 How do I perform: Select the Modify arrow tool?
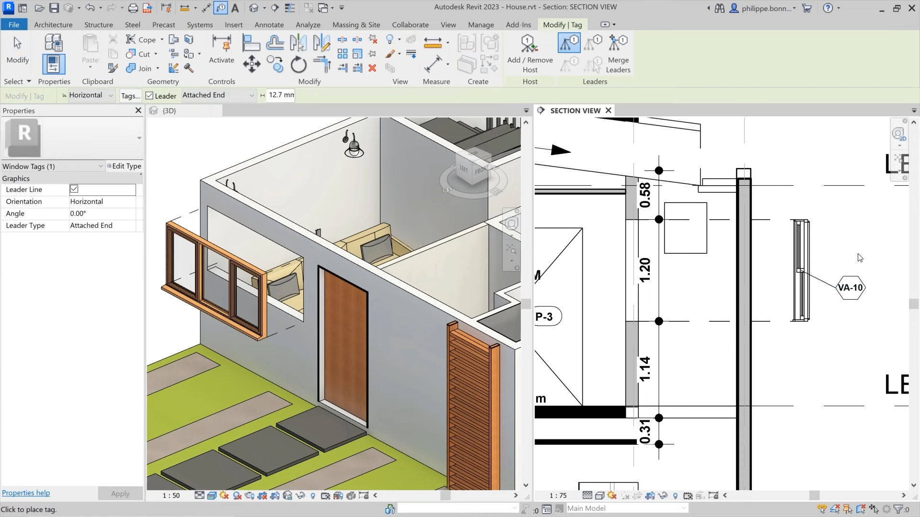pos(17,49)
